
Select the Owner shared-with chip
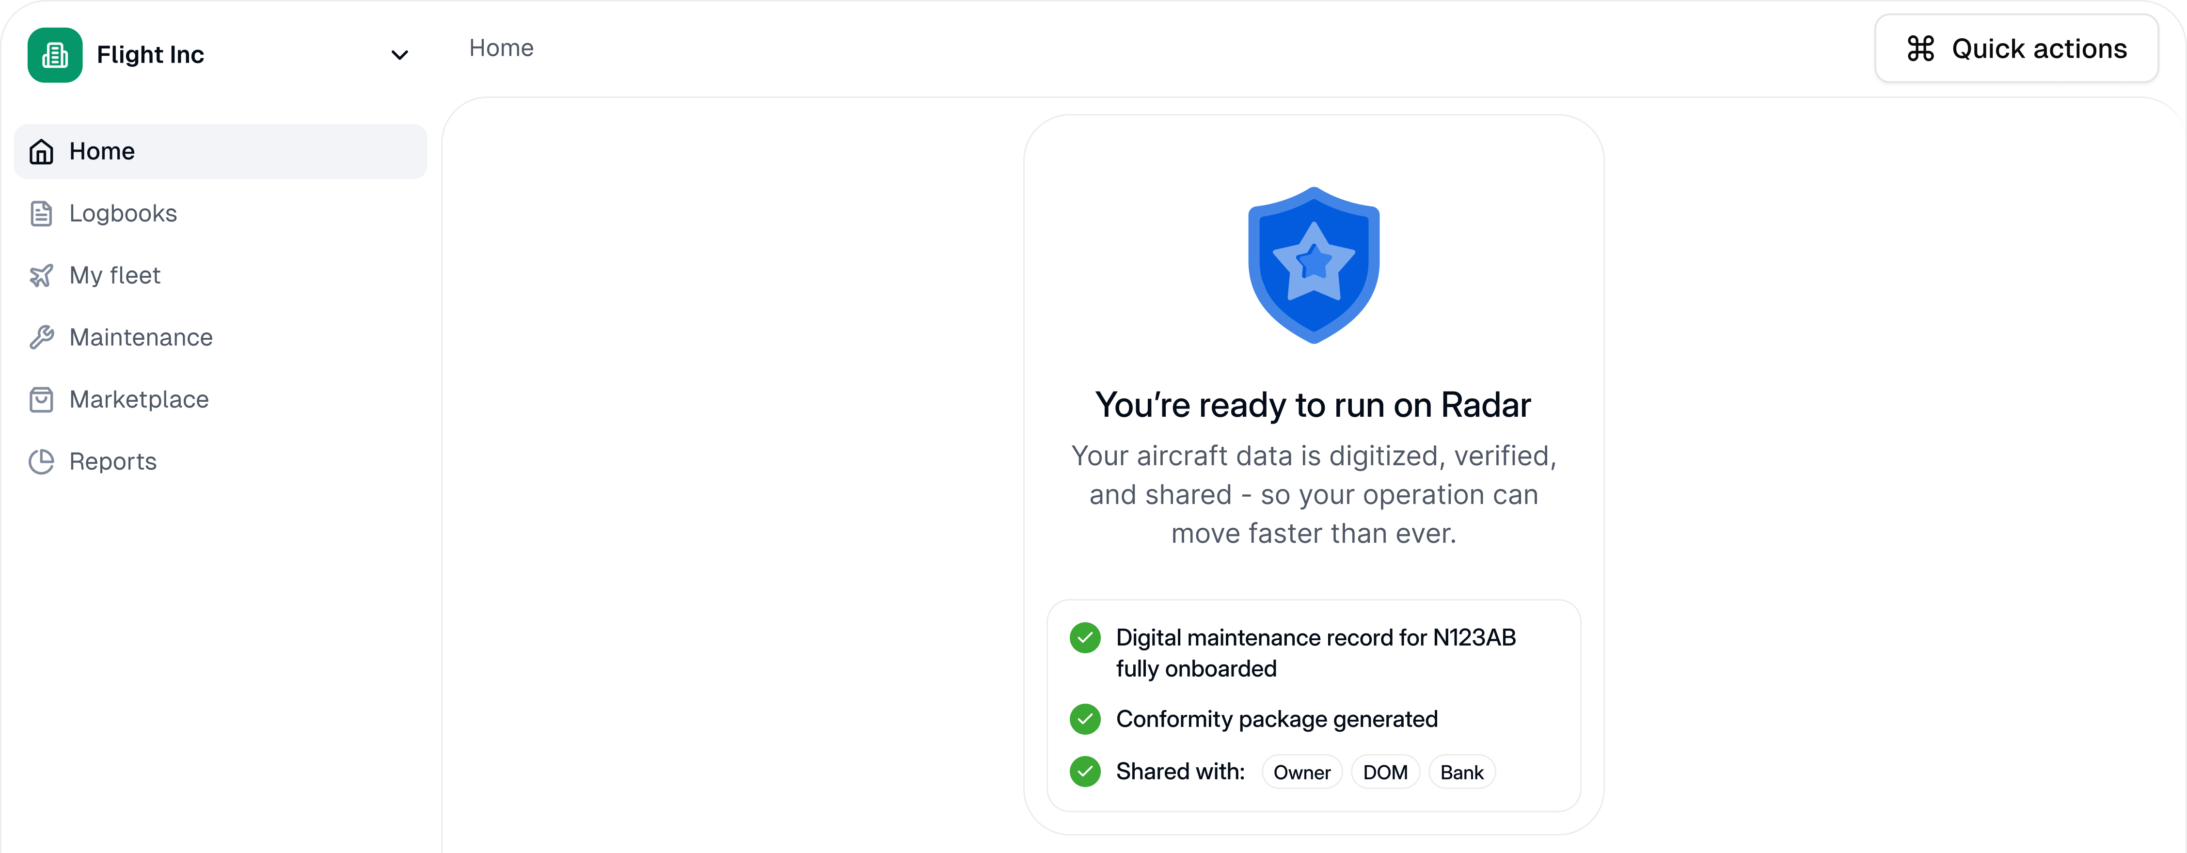[1301, 773]
